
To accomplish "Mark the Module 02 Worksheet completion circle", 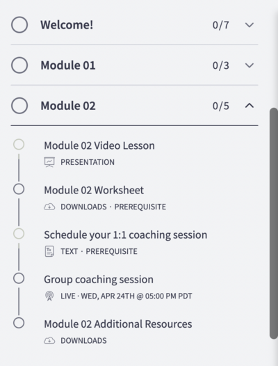I will pos(19,189).
